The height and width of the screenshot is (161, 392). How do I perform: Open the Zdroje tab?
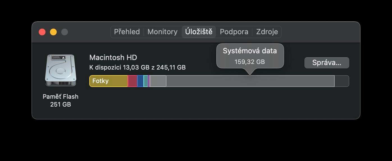click(x=267, y=32)
